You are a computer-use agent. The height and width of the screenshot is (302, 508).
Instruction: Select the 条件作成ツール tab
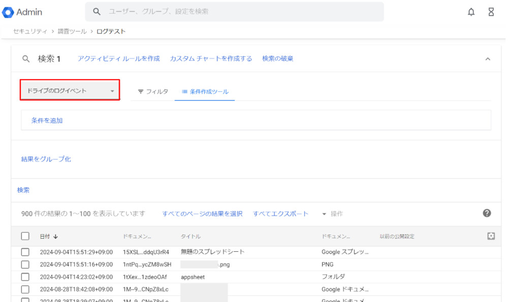coord(205,92)
